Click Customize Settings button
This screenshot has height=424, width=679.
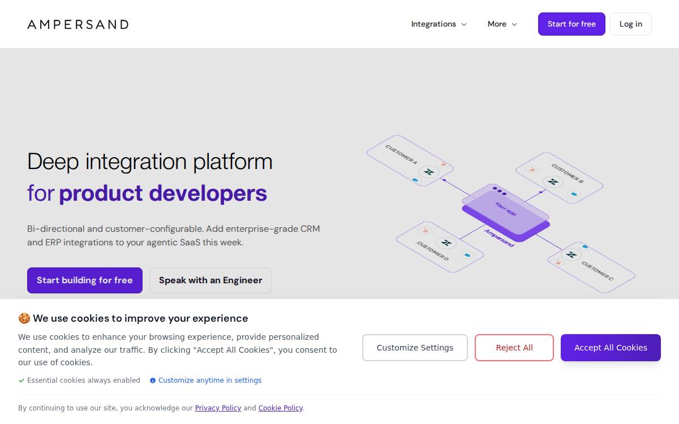[415, 348]
